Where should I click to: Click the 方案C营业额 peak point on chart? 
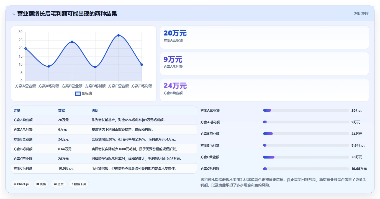pos(119,35)
